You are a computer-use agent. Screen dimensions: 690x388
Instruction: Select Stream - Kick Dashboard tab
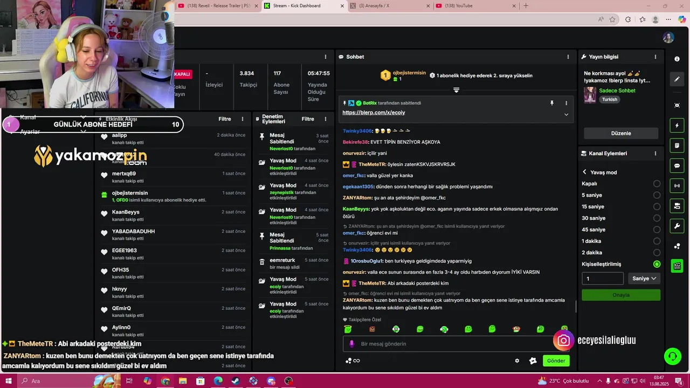click(303, 6)
